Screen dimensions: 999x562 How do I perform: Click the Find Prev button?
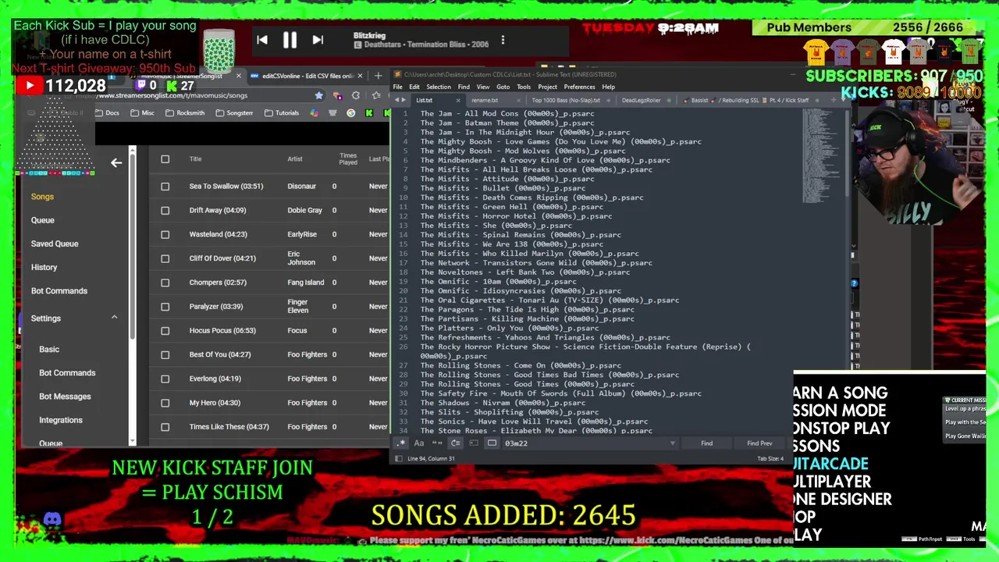pos(759,443)
